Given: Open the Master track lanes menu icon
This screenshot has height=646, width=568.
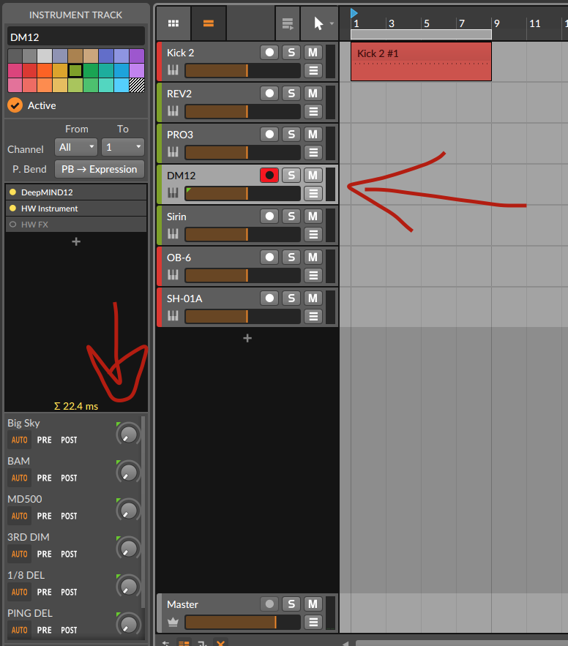Looking at the screenshot, I should pyautogui.click(x=313, y=622).
